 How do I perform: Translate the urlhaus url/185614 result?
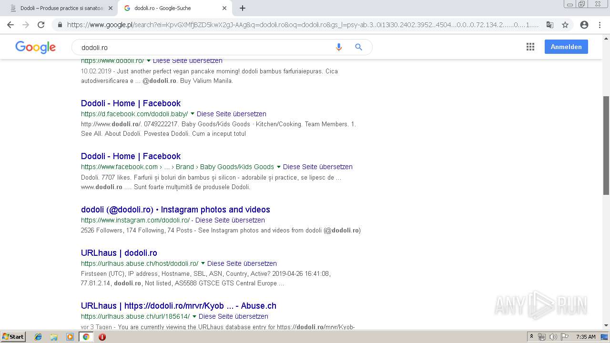[x=234, y=316]
